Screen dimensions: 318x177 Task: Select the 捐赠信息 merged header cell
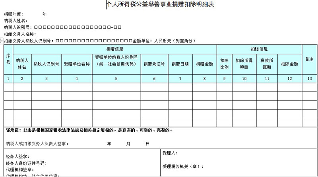(x=114, y=49)
